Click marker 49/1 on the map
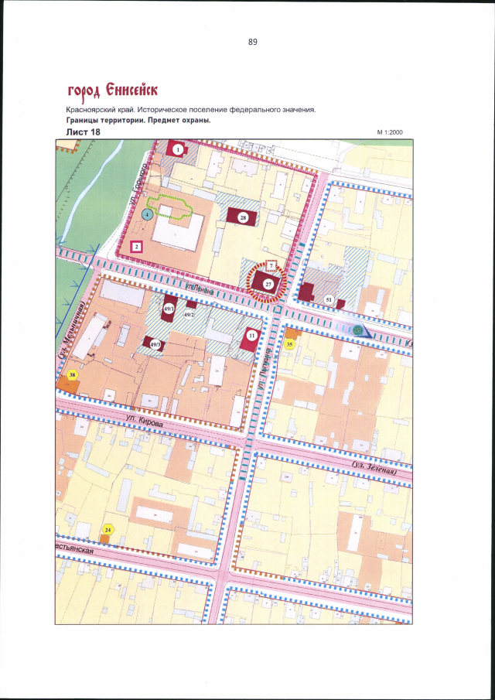The image size is (495, 700). pos(169,309)
